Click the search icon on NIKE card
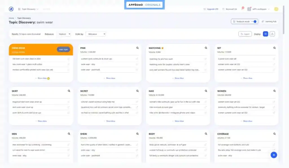289x168 pixels. (206, 91)
